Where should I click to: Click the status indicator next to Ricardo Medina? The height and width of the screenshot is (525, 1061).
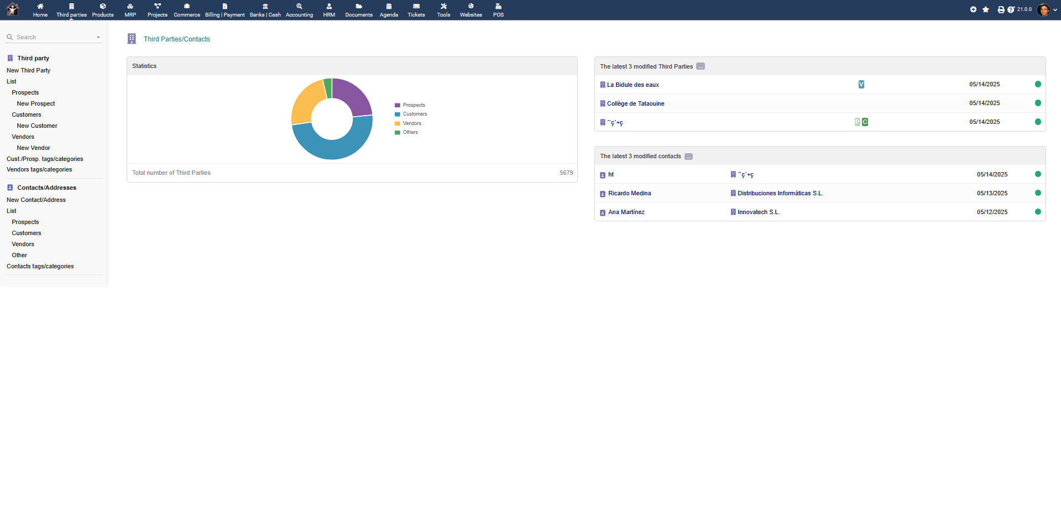(x=1038, y=193)
